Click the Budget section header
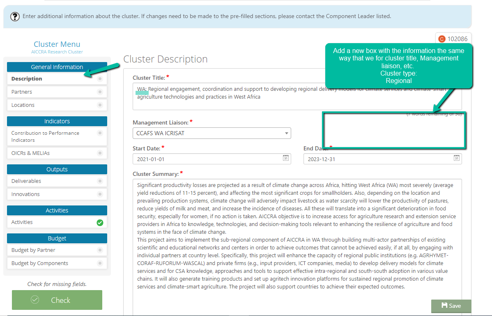This screenshot has width=492, height=316. [x=57, y=238]
